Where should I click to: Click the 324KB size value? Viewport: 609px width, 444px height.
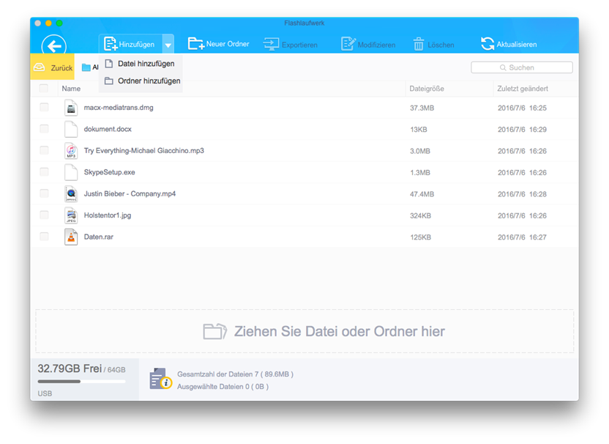(x=420, y=216)
